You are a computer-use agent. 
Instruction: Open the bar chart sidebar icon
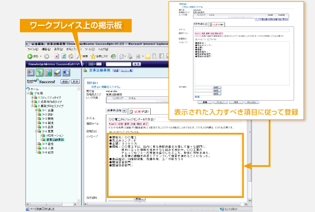48,73
